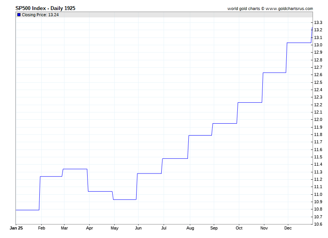Screen dimensions: 328x238
Task: Open the www.goldchartsrus.com watermark link
Action: (x=289, y=8)
